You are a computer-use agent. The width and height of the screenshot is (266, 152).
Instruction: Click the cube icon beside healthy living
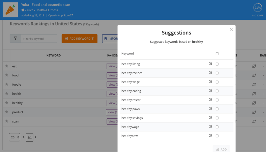coord(210,64)
